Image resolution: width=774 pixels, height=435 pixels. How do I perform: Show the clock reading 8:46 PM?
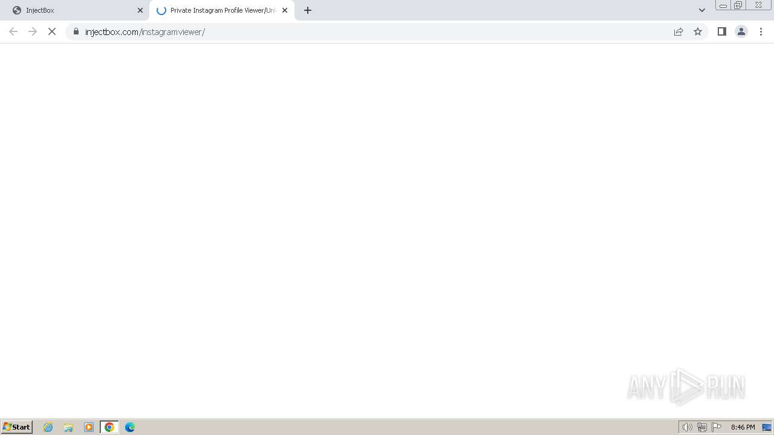(743, 427)
